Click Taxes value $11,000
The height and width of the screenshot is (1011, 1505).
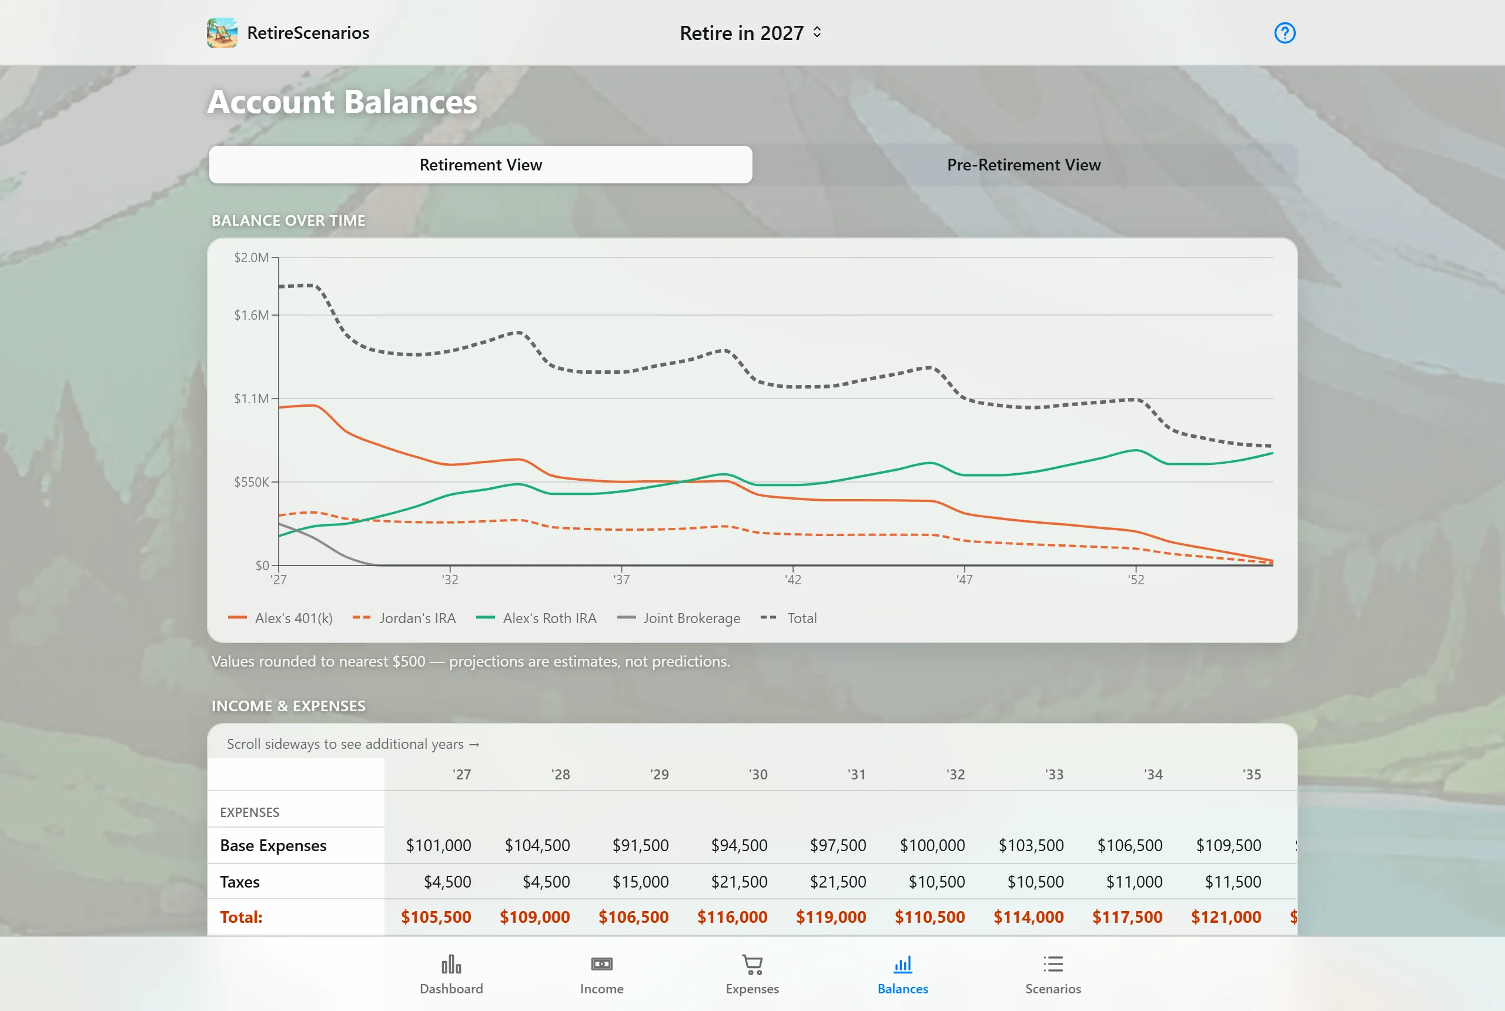pyautogui.click(x=1134, y=882)
